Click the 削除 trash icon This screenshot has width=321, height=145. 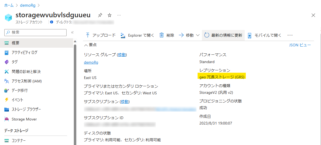[x=162, y=35]
